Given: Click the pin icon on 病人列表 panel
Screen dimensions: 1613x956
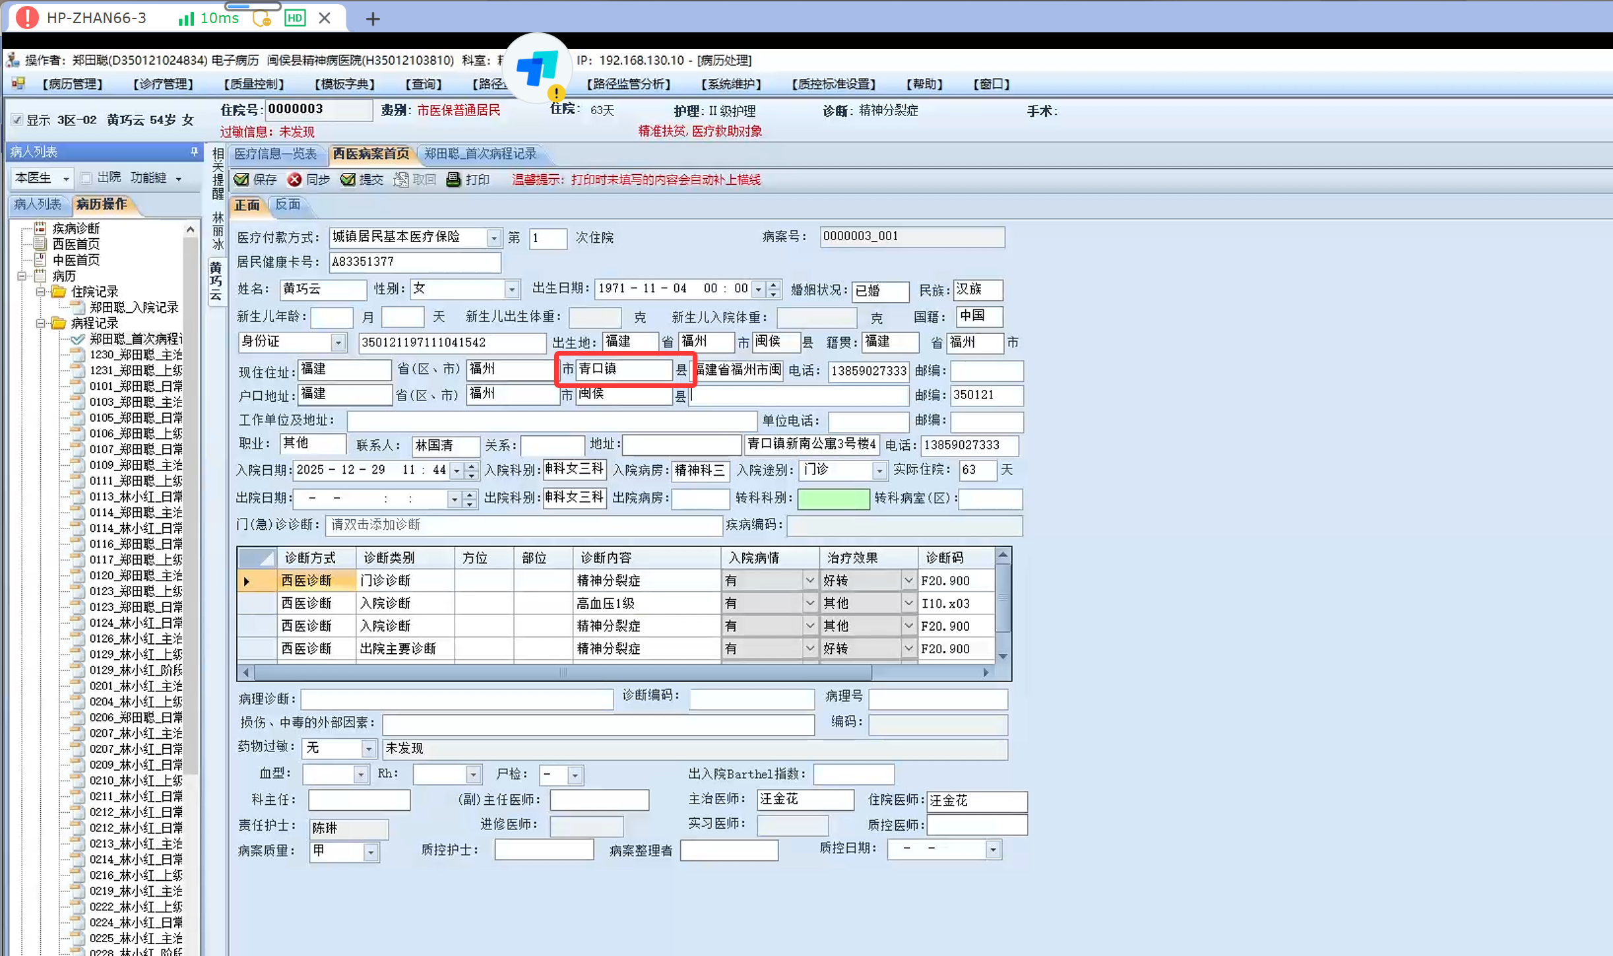Looking at the screenshot, I should pos(194,152).
